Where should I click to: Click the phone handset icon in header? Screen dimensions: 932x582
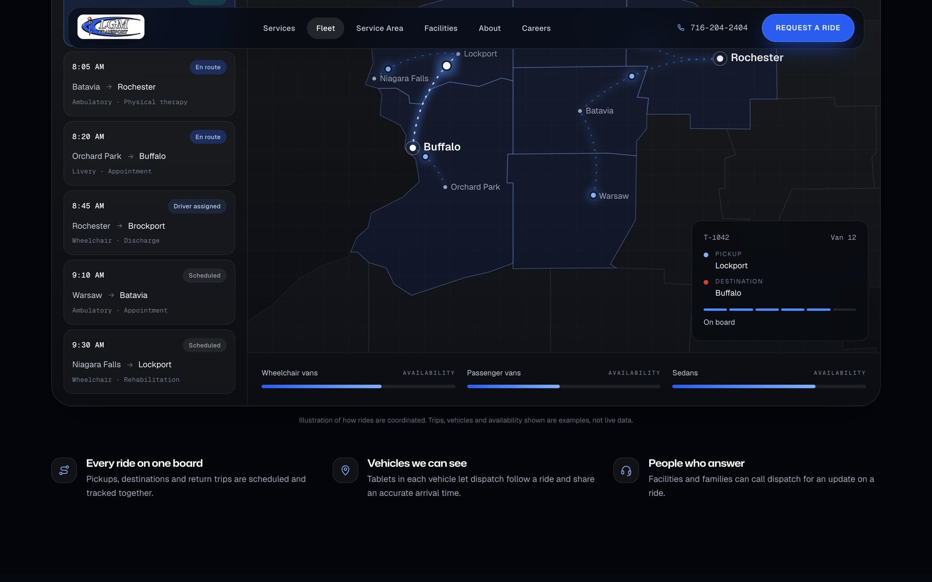(x=681, y=28)
